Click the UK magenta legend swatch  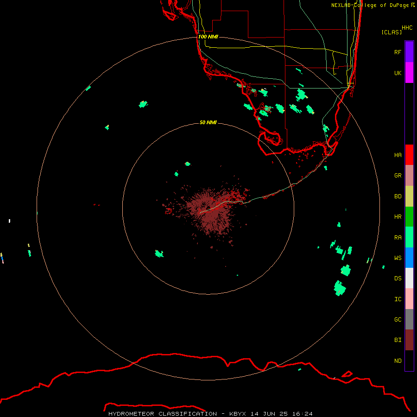409,73
